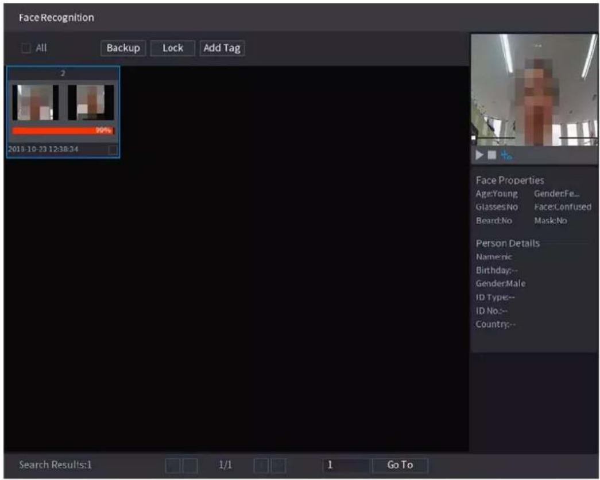Click the progress handle on video preview
Image resolution: width=600 pixels, height=480 pixels.
coord(474,138)
